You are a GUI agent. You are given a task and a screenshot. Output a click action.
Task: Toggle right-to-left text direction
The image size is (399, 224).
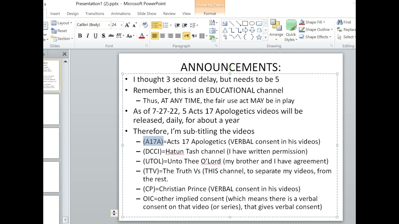[x=194, y=36]
